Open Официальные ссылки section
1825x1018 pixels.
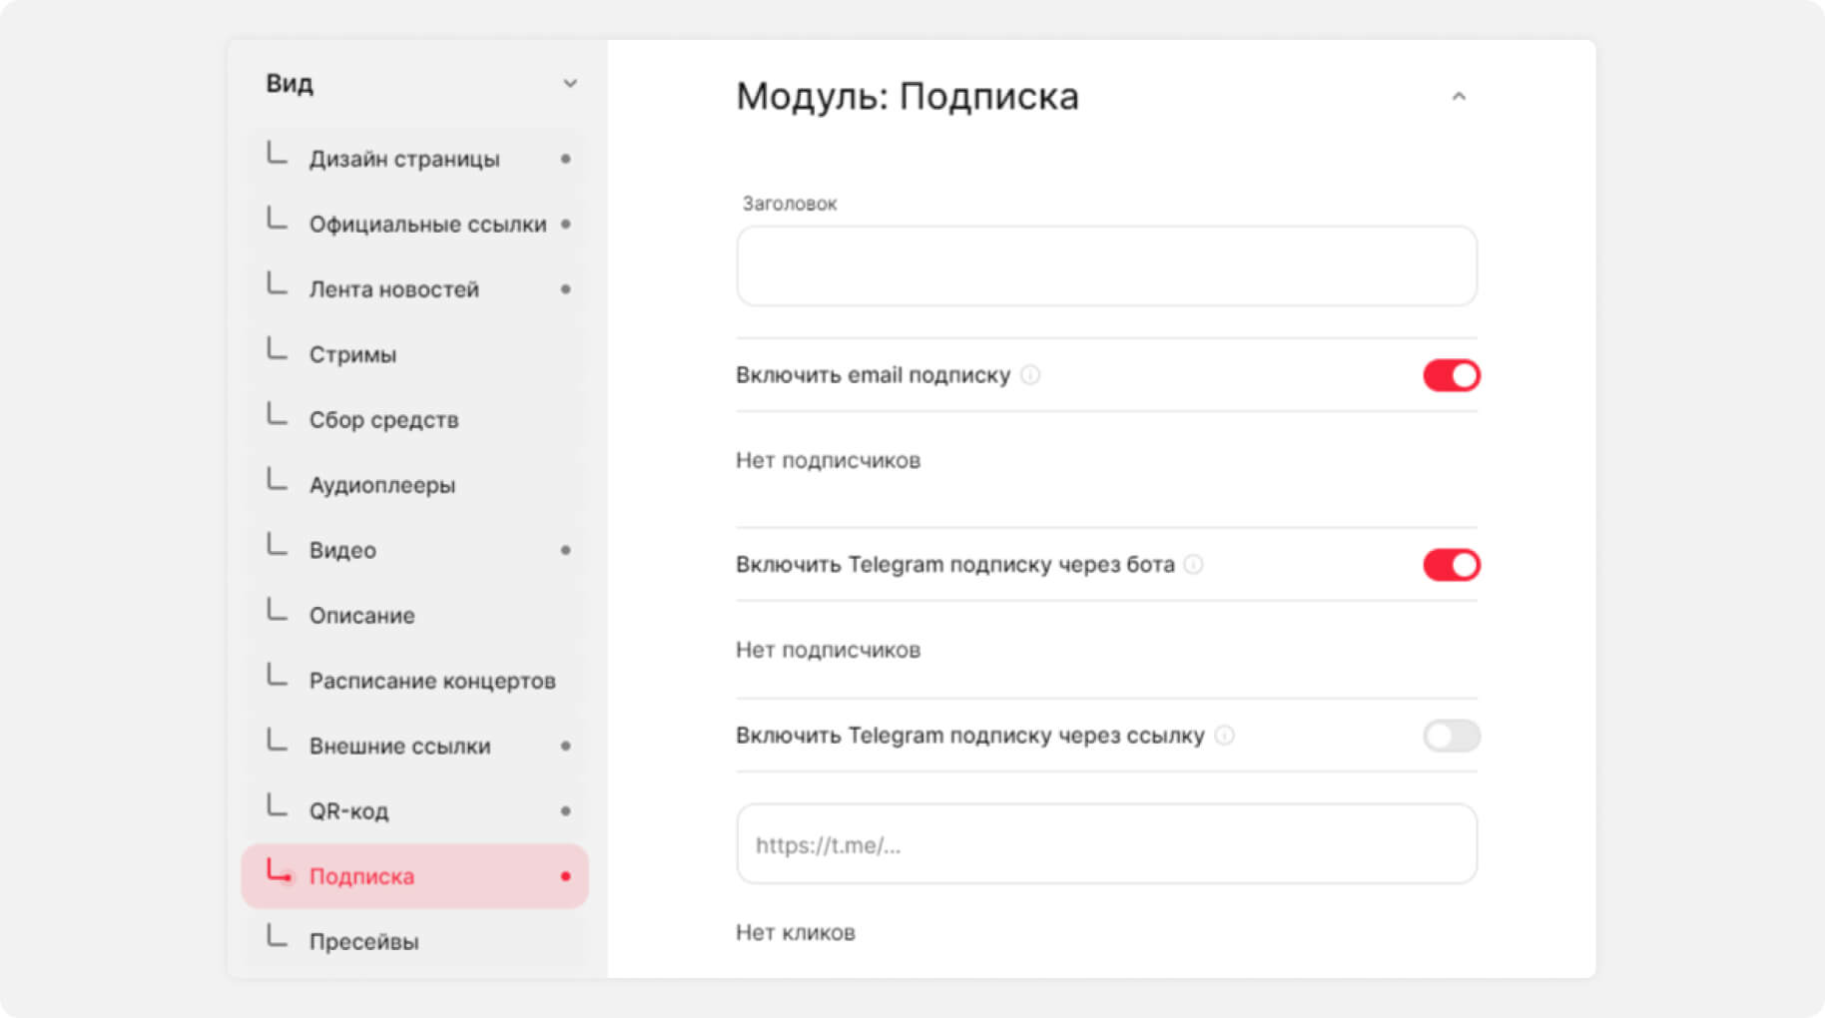tap(427, 225)
